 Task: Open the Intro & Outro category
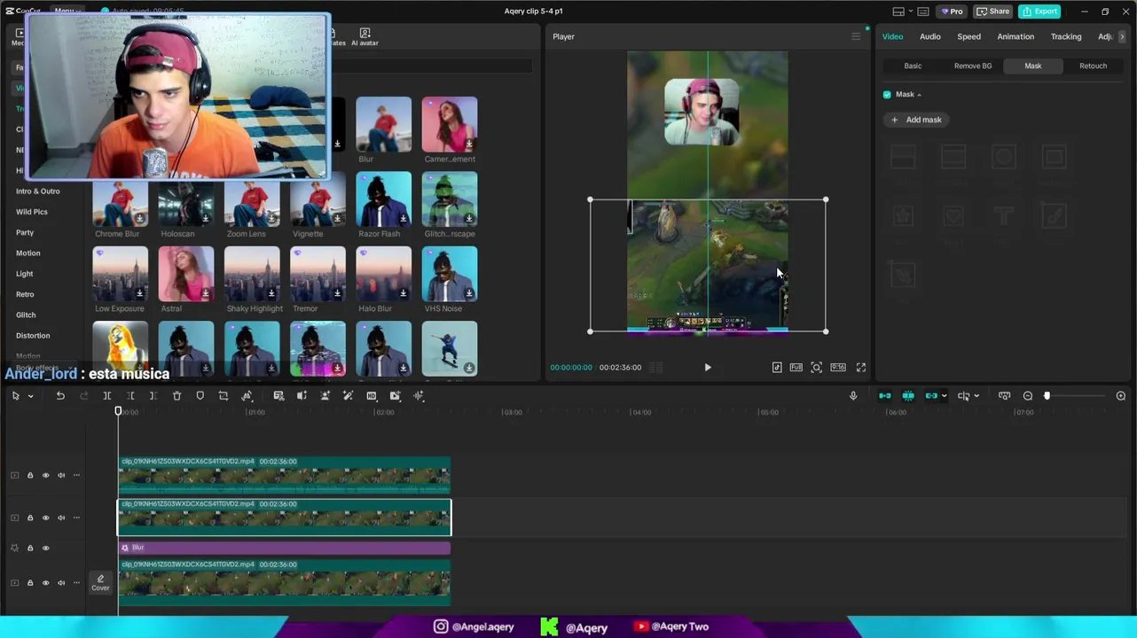(x=38, y=191)
